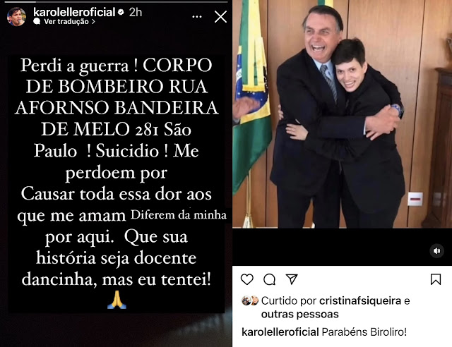Viewport: 452px width, 347px height.
Task: Open the story author's profile picture
Action: (16, 17)
